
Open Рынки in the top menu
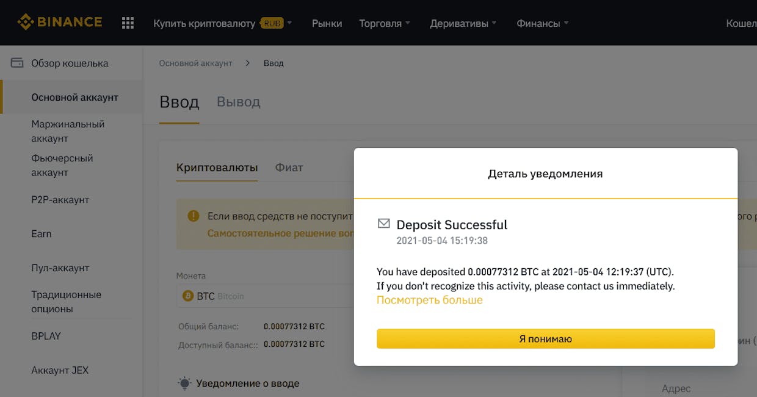click(x=327, y=23)
